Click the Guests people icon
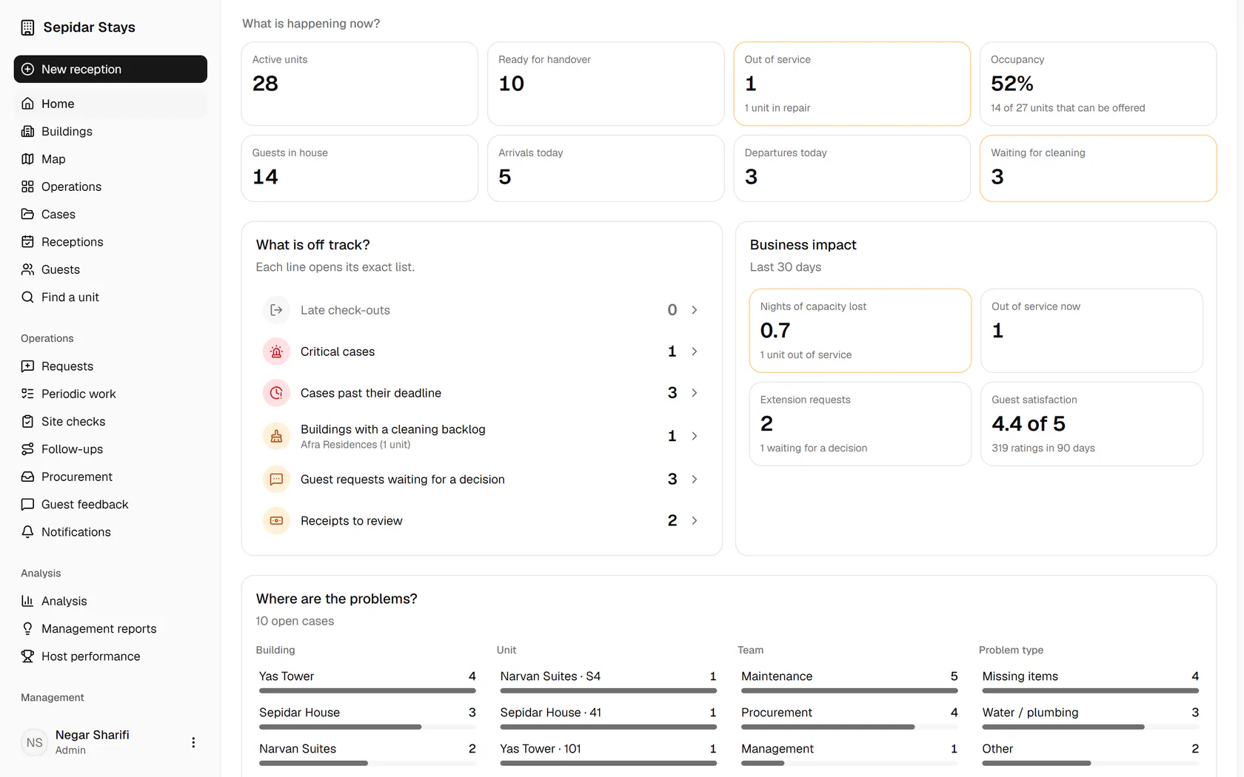1244x777 pixels. click(x=27, y=269)
